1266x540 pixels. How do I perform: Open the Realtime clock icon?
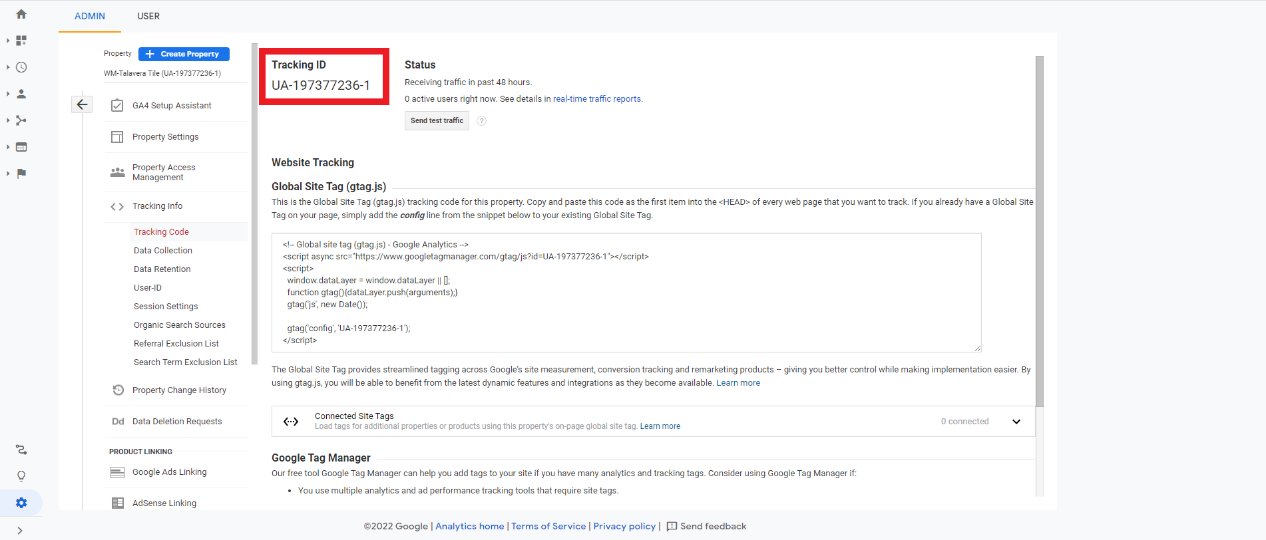21,67
